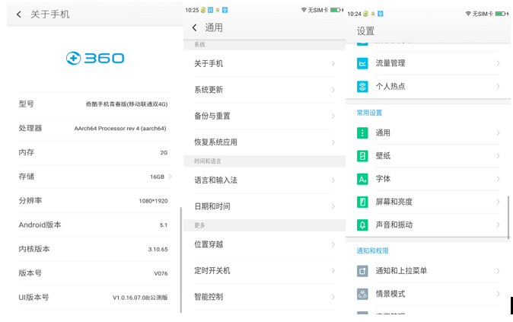Select 定时开关机 option
Viewport: 513px width, 322px height.
click(264, 271)
